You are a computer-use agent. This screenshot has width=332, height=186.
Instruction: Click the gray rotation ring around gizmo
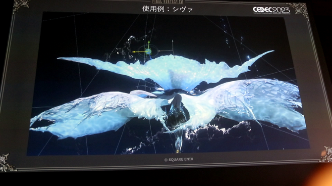click(x=148, y=51)
